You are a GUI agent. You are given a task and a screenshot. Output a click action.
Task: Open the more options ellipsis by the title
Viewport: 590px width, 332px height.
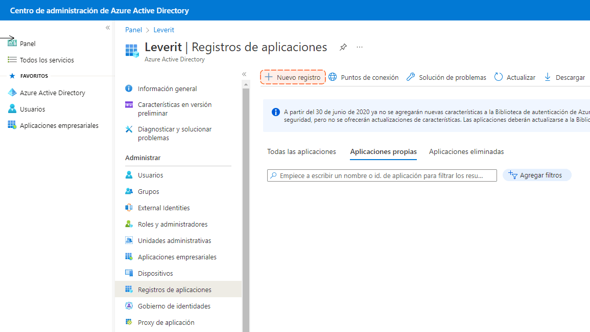[360, 47]
